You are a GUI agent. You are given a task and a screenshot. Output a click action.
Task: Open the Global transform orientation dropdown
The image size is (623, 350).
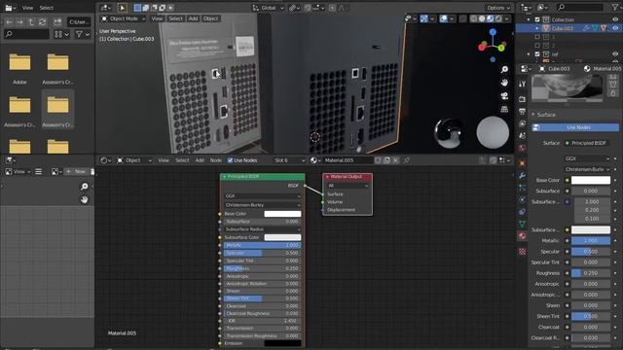click(x=269, y=8)
